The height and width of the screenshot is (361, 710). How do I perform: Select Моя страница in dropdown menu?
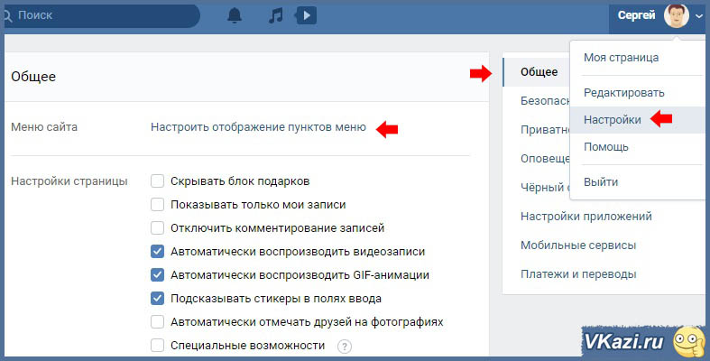[637, 58]
